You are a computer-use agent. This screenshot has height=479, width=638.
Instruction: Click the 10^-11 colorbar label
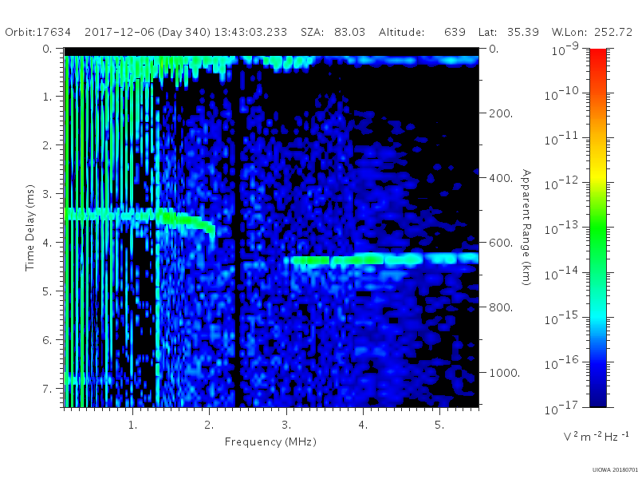point(561,138)
